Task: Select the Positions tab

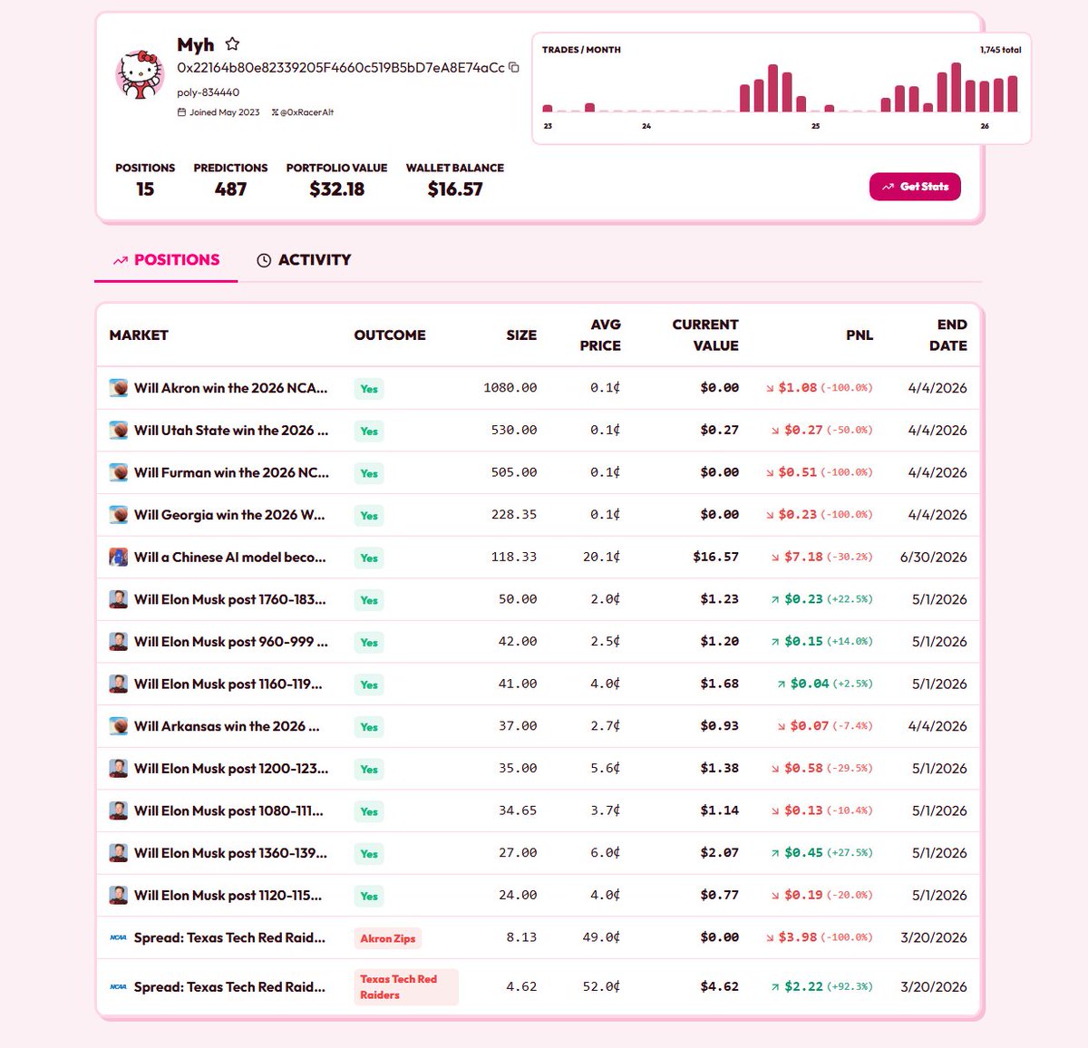Action: click(x=166, y=260)
